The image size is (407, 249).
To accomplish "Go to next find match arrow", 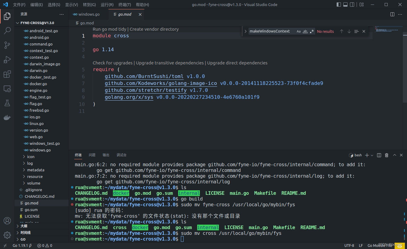I will click(349, 31).
